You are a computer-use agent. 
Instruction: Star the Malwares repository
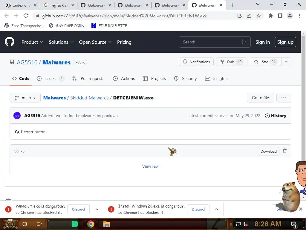pos(266,62)
